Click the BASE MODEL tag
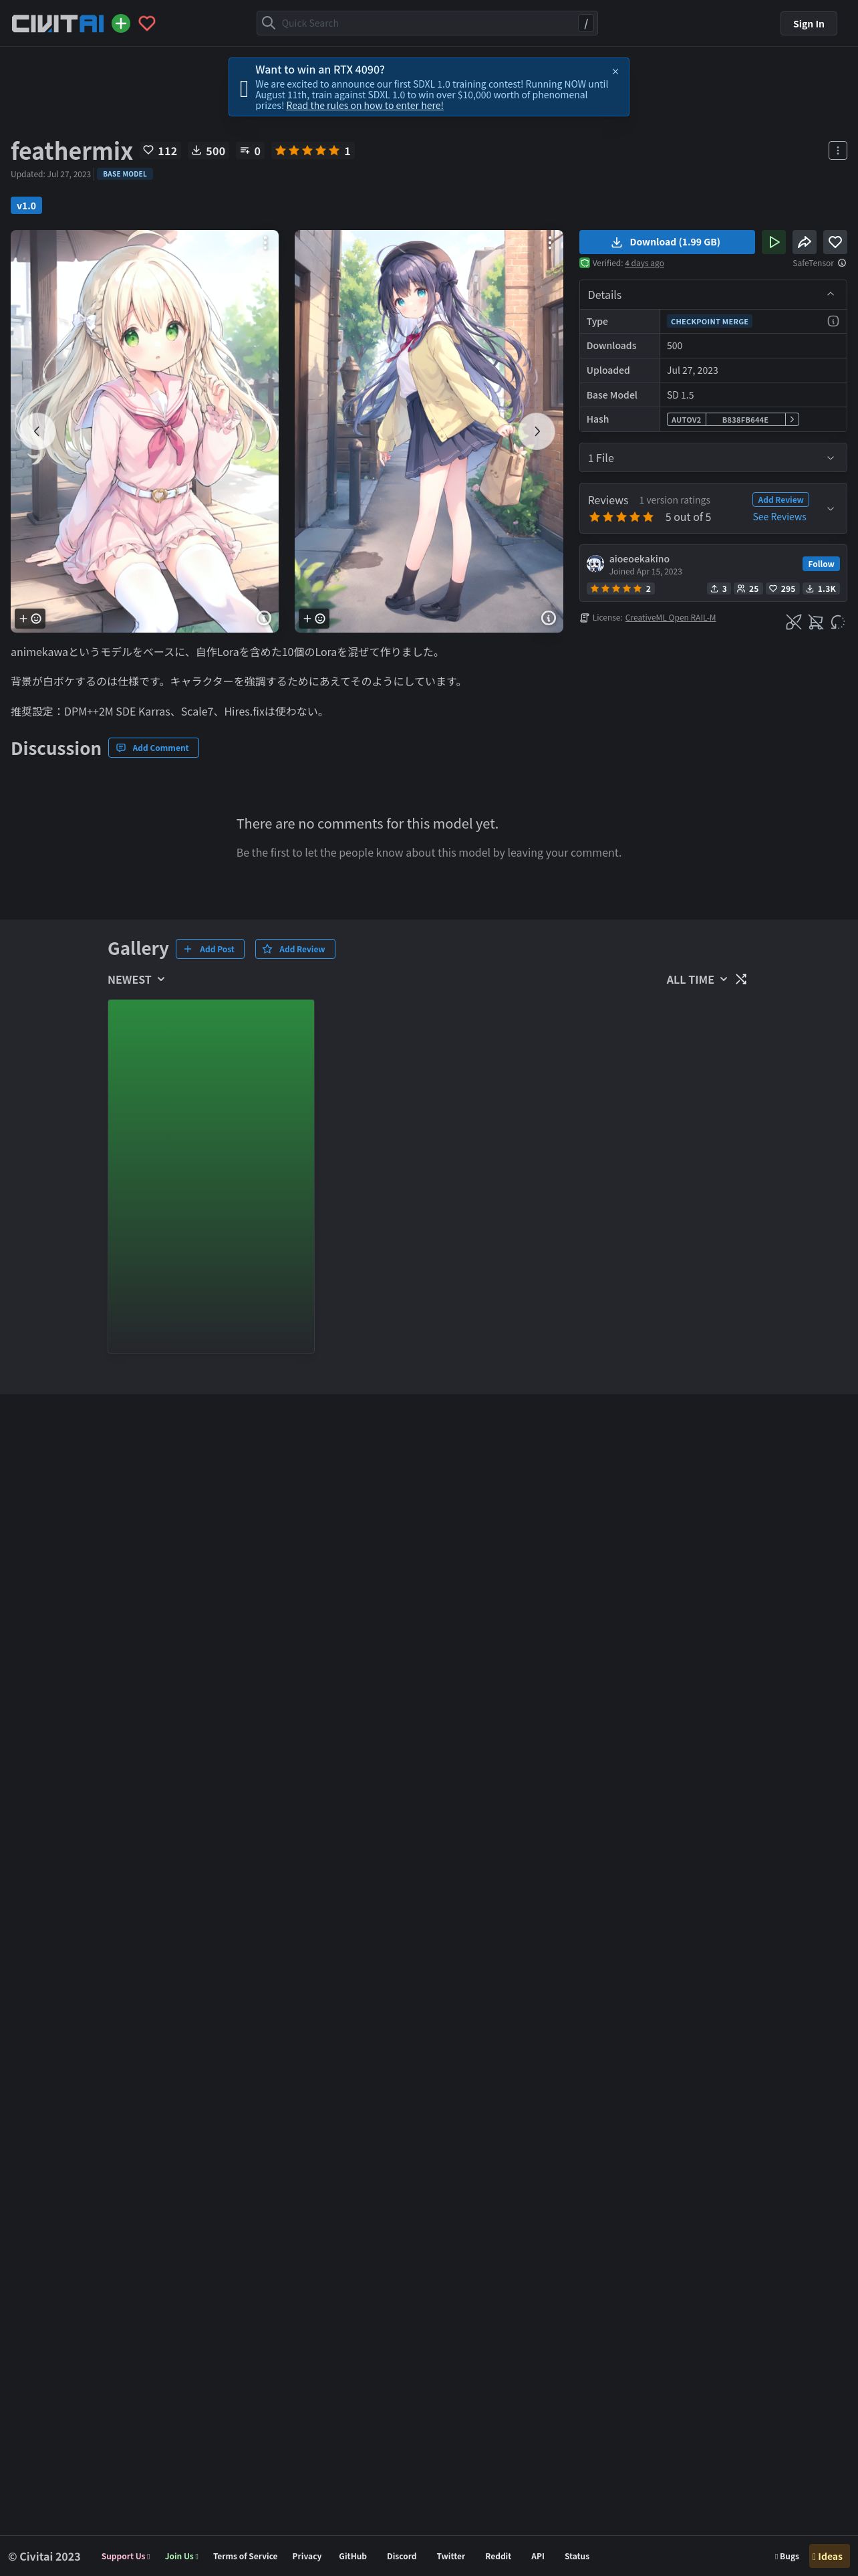 [x=125, y=174]
